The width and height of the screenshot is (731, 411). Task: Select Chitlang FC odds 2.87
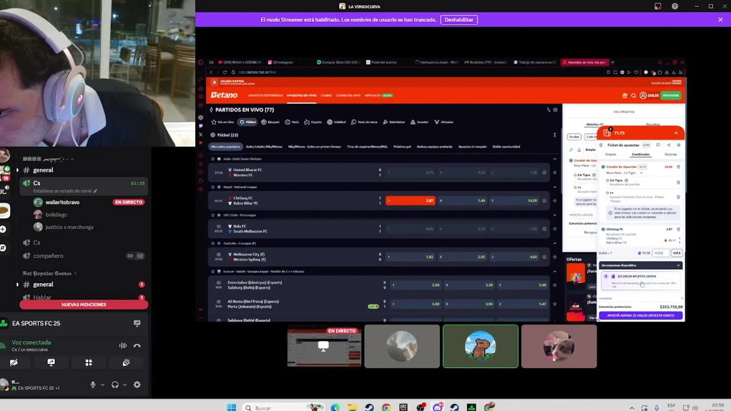[x=411, y=200]
